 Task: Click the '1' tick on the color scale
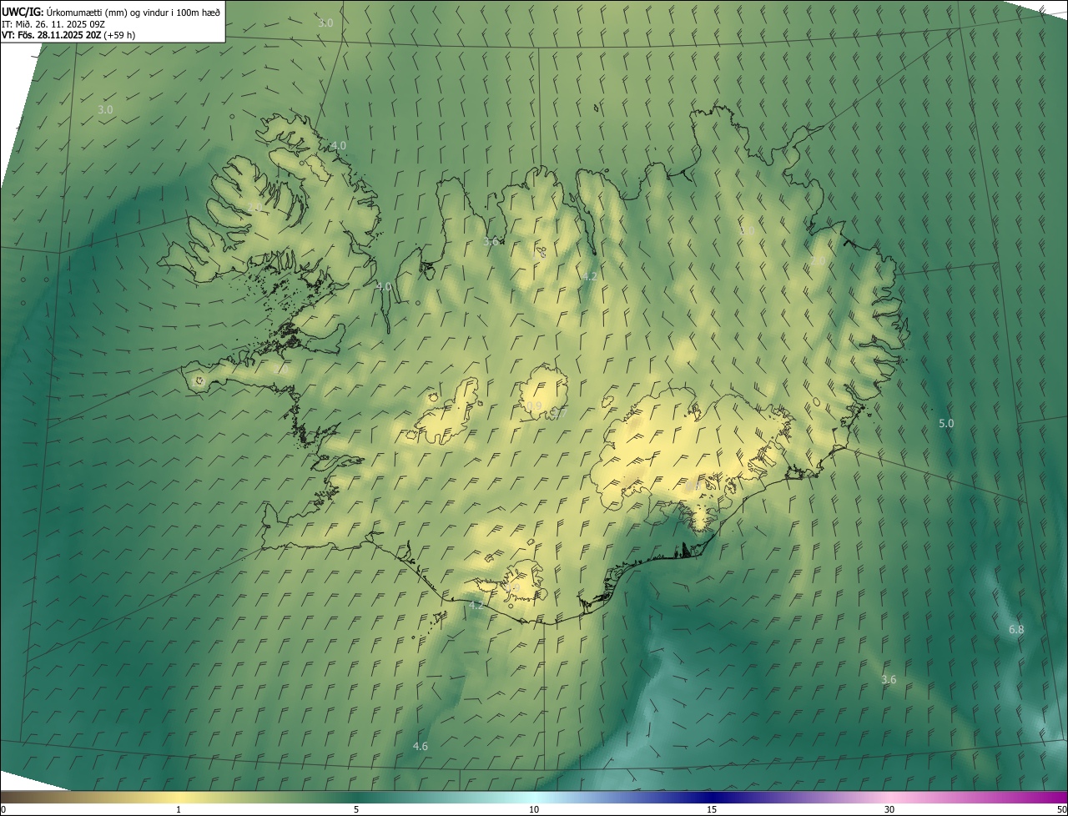pyautogui.click(x=179, y=809)
